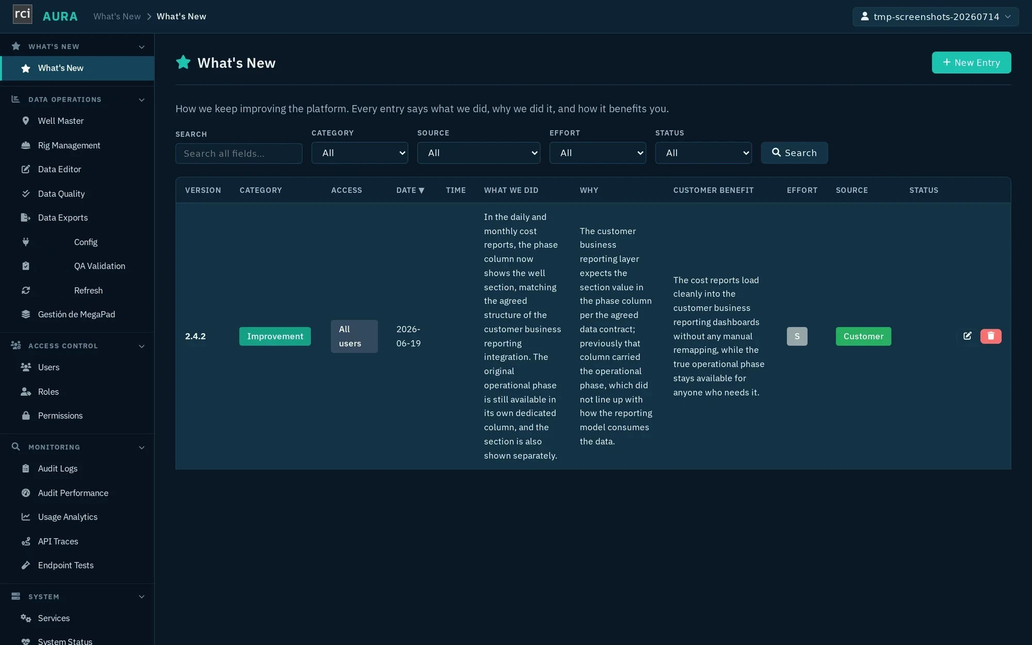
Task: Click the Gestión de MegaPad layers icon
Action: 25,314
